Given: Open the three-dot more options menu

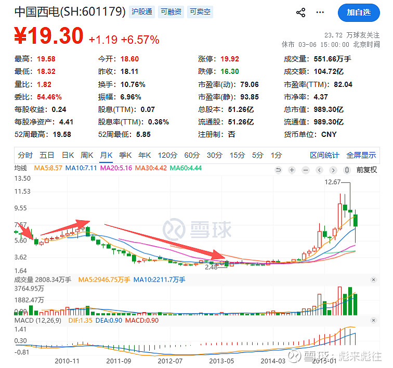Looking at the screenshot, I should click(x=320, y=12).
